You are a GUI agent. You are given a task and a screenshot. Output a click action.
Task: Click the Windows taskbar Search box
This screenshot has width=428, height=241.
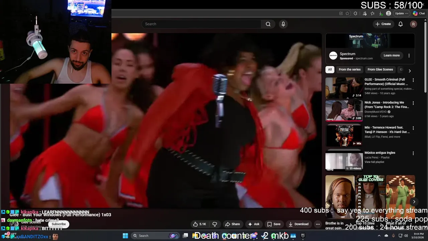pos(155,236)
